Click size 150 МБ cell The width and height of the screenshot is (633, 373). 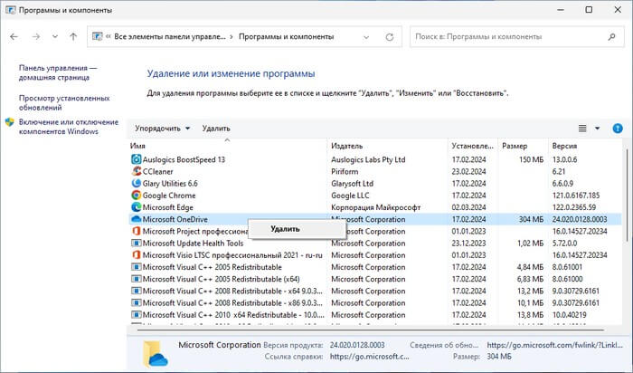pos(532,159)
